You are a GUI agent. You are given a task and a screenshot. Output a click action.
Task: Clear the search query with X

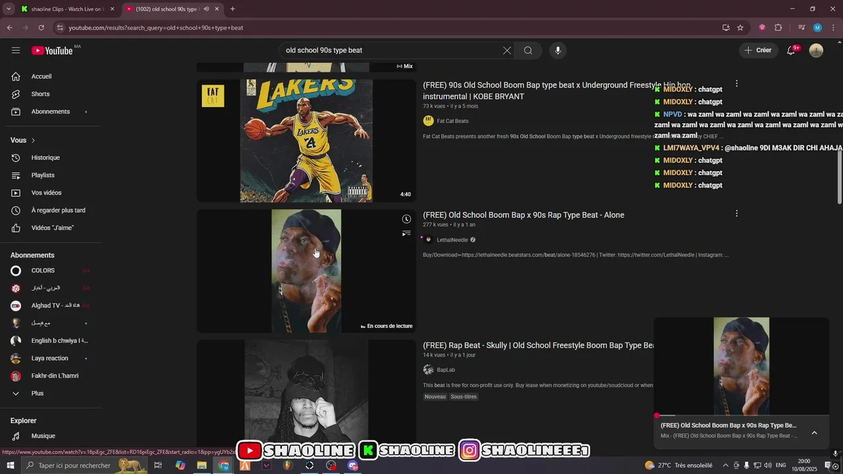pos(507,51)
